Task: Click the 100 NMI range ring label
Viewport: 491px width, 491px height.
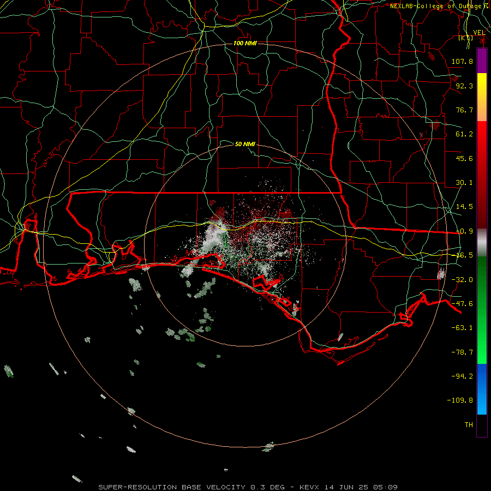Action: (245, 43)
